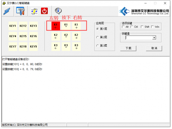Enable the Shift modifier checkbox

[x=142, y=27]
